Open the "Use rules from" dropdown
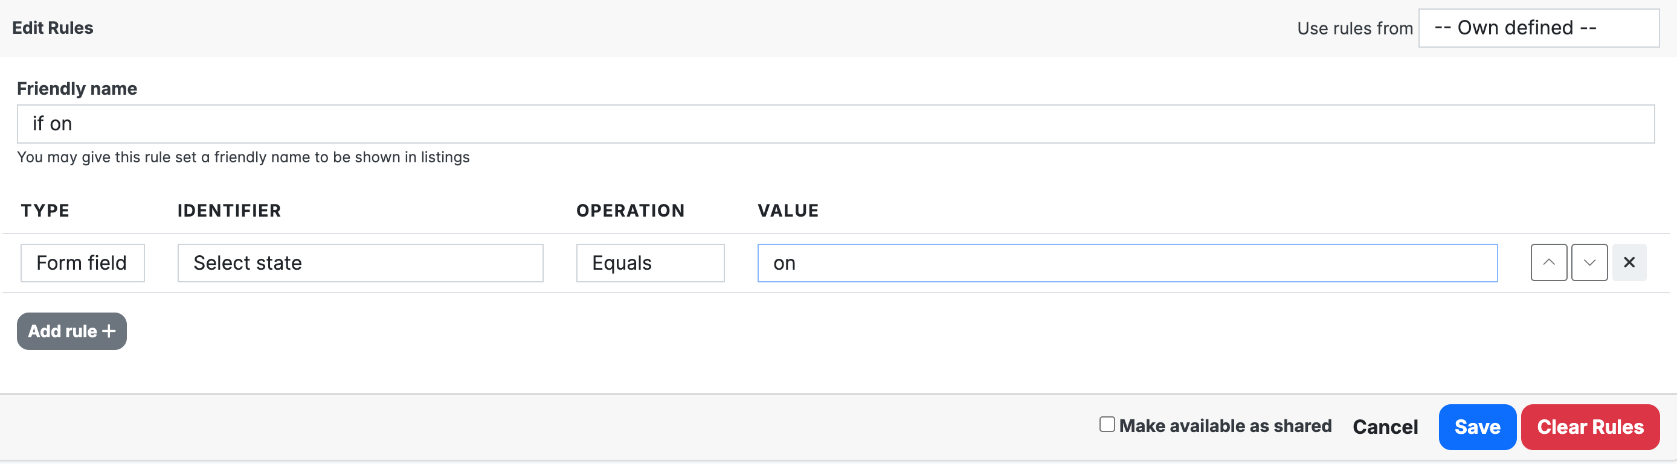Viewport: 1677px width, 467px height. pos(1537,28)
